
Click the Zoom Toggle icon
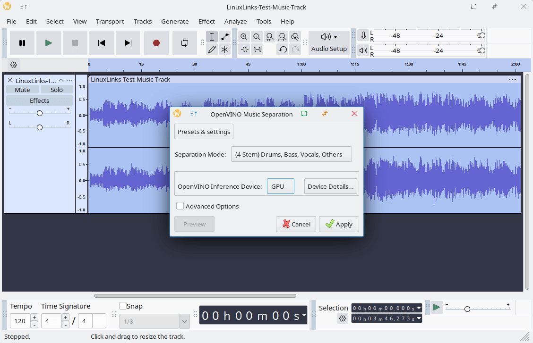tap(295, 37)
